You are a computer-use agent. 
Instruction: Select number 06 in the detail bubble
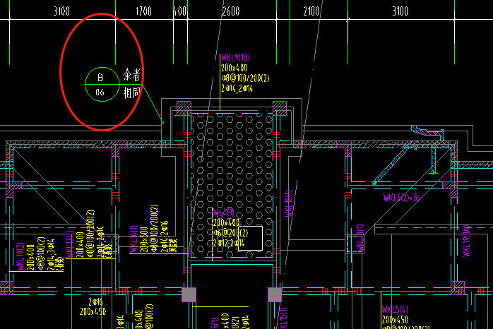tap(100, 92)
